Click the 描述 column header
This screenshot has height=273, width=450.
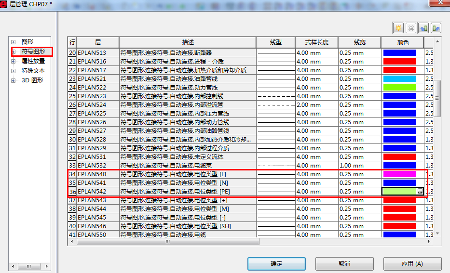click(x=188, y=42)
